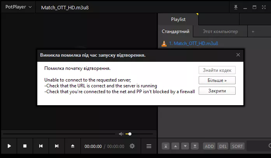Click the DEL playlist button
The height and width of the screenshot is (158, 271).
pos(223,146)
